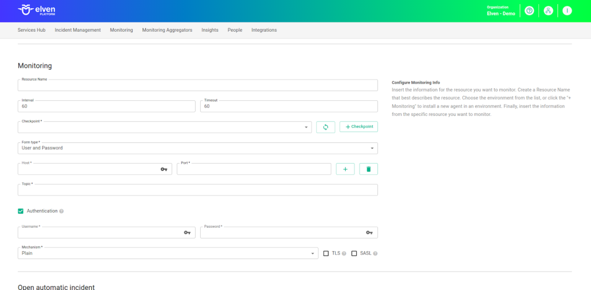This screenshot has width=591, height=290.
Task: Enable the TLS checkbox
Action: pyautogui.click(x=326, y=253)
